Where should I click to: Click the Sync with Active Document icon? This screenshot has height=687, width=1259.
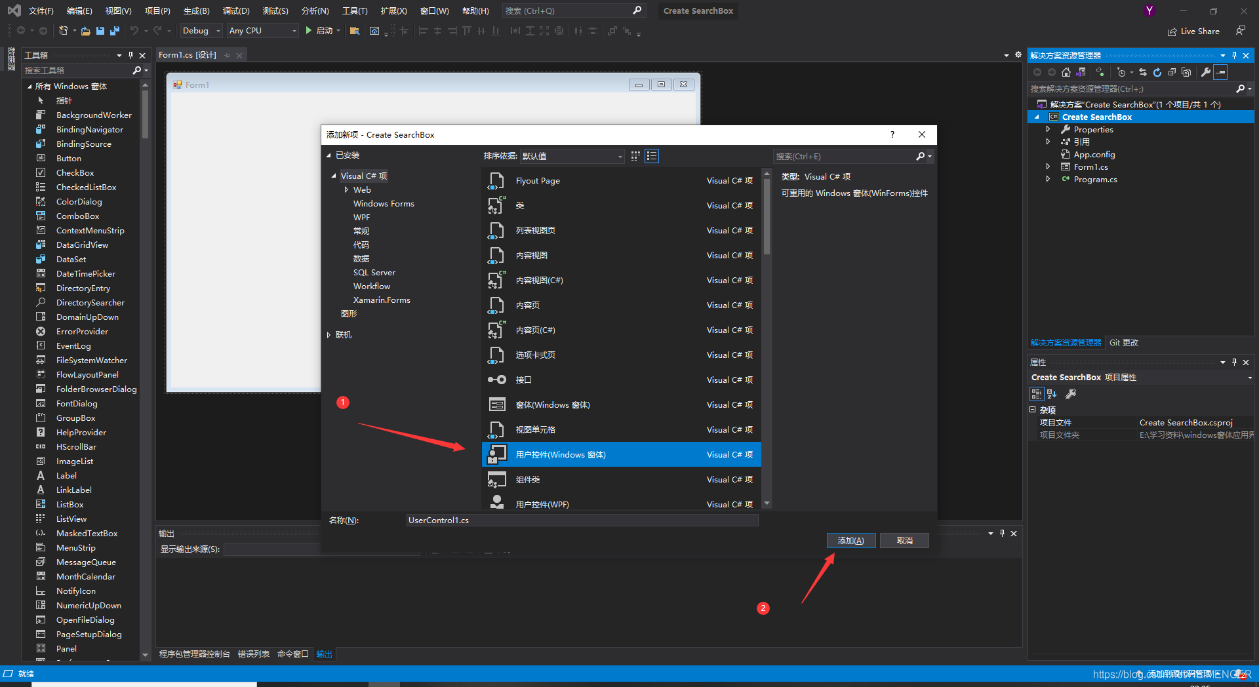[1143, 73]
